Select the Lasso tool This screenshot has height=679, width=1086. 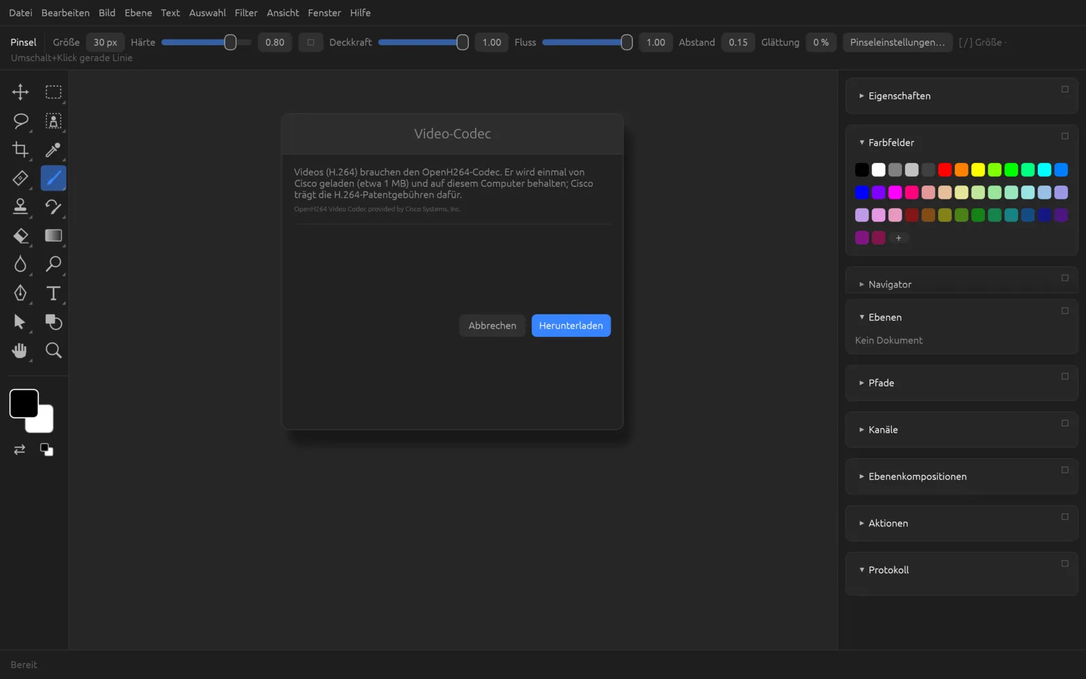click(20, 121)
